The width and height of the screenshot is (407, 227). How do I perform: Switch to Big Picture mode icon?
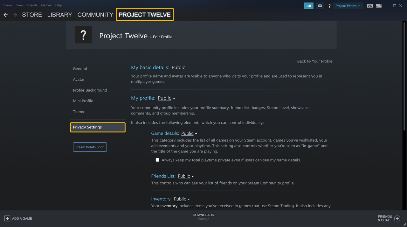379,6
